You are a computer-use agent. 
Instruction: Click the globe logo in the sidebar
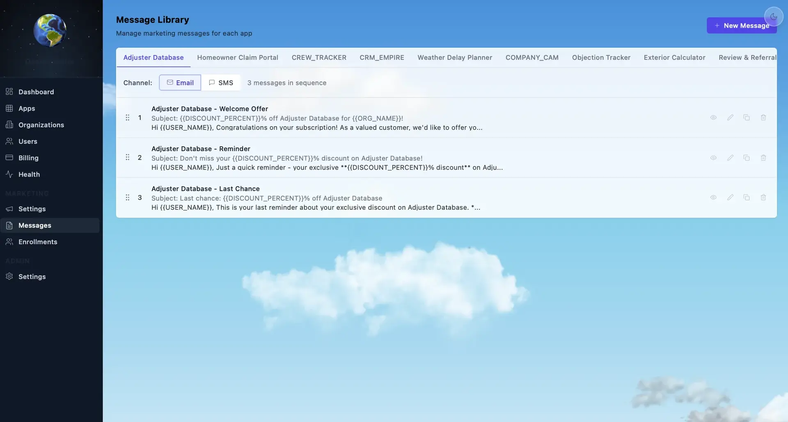tap(50, 30)
